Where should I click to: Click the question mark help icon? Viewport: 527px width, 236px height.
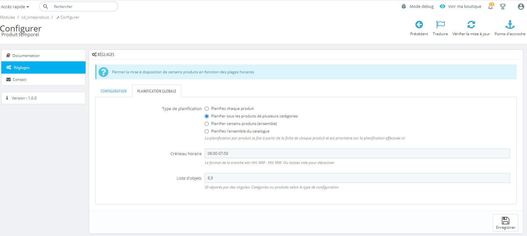103,72
